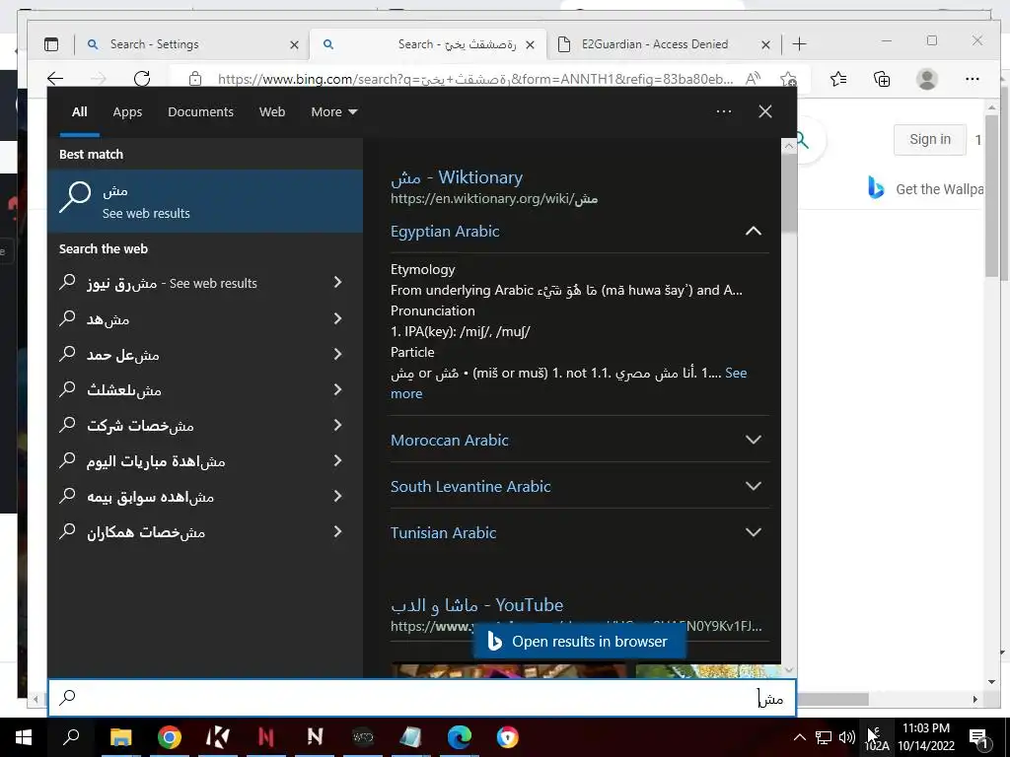Click the search preview pane vertical scrollbar

[x=788, y=193]
